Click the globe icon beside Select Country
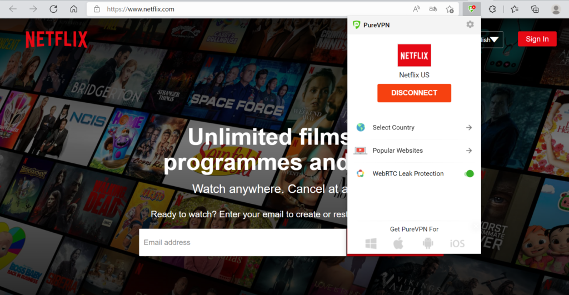The width and height of the screenshot is (569, 295). pos(360,127)
